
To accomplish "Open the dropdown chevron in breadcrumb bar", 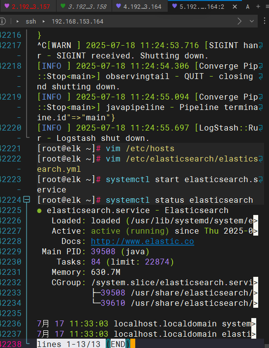I will click(252, 21).
